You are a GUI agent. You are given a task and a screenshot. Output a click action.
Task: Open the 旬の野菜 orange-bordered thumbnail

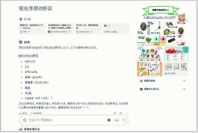pyautogui.click(x=150, y=69)
